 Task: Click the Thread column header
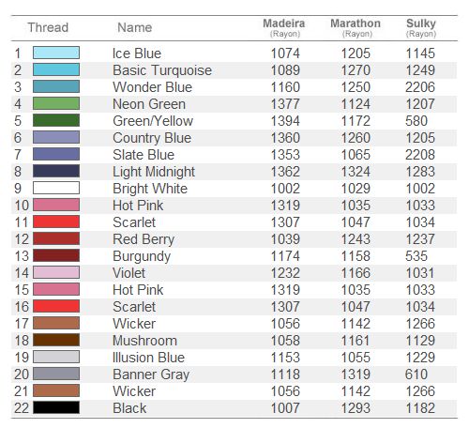48,27
